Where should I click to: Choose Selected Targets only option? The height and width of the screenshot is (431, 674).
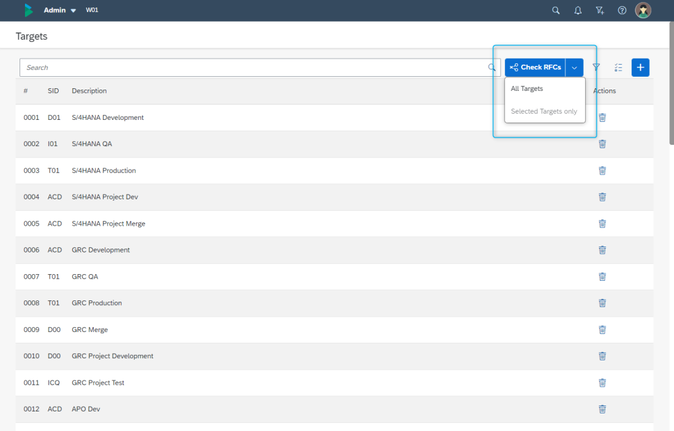click(545, 111)
